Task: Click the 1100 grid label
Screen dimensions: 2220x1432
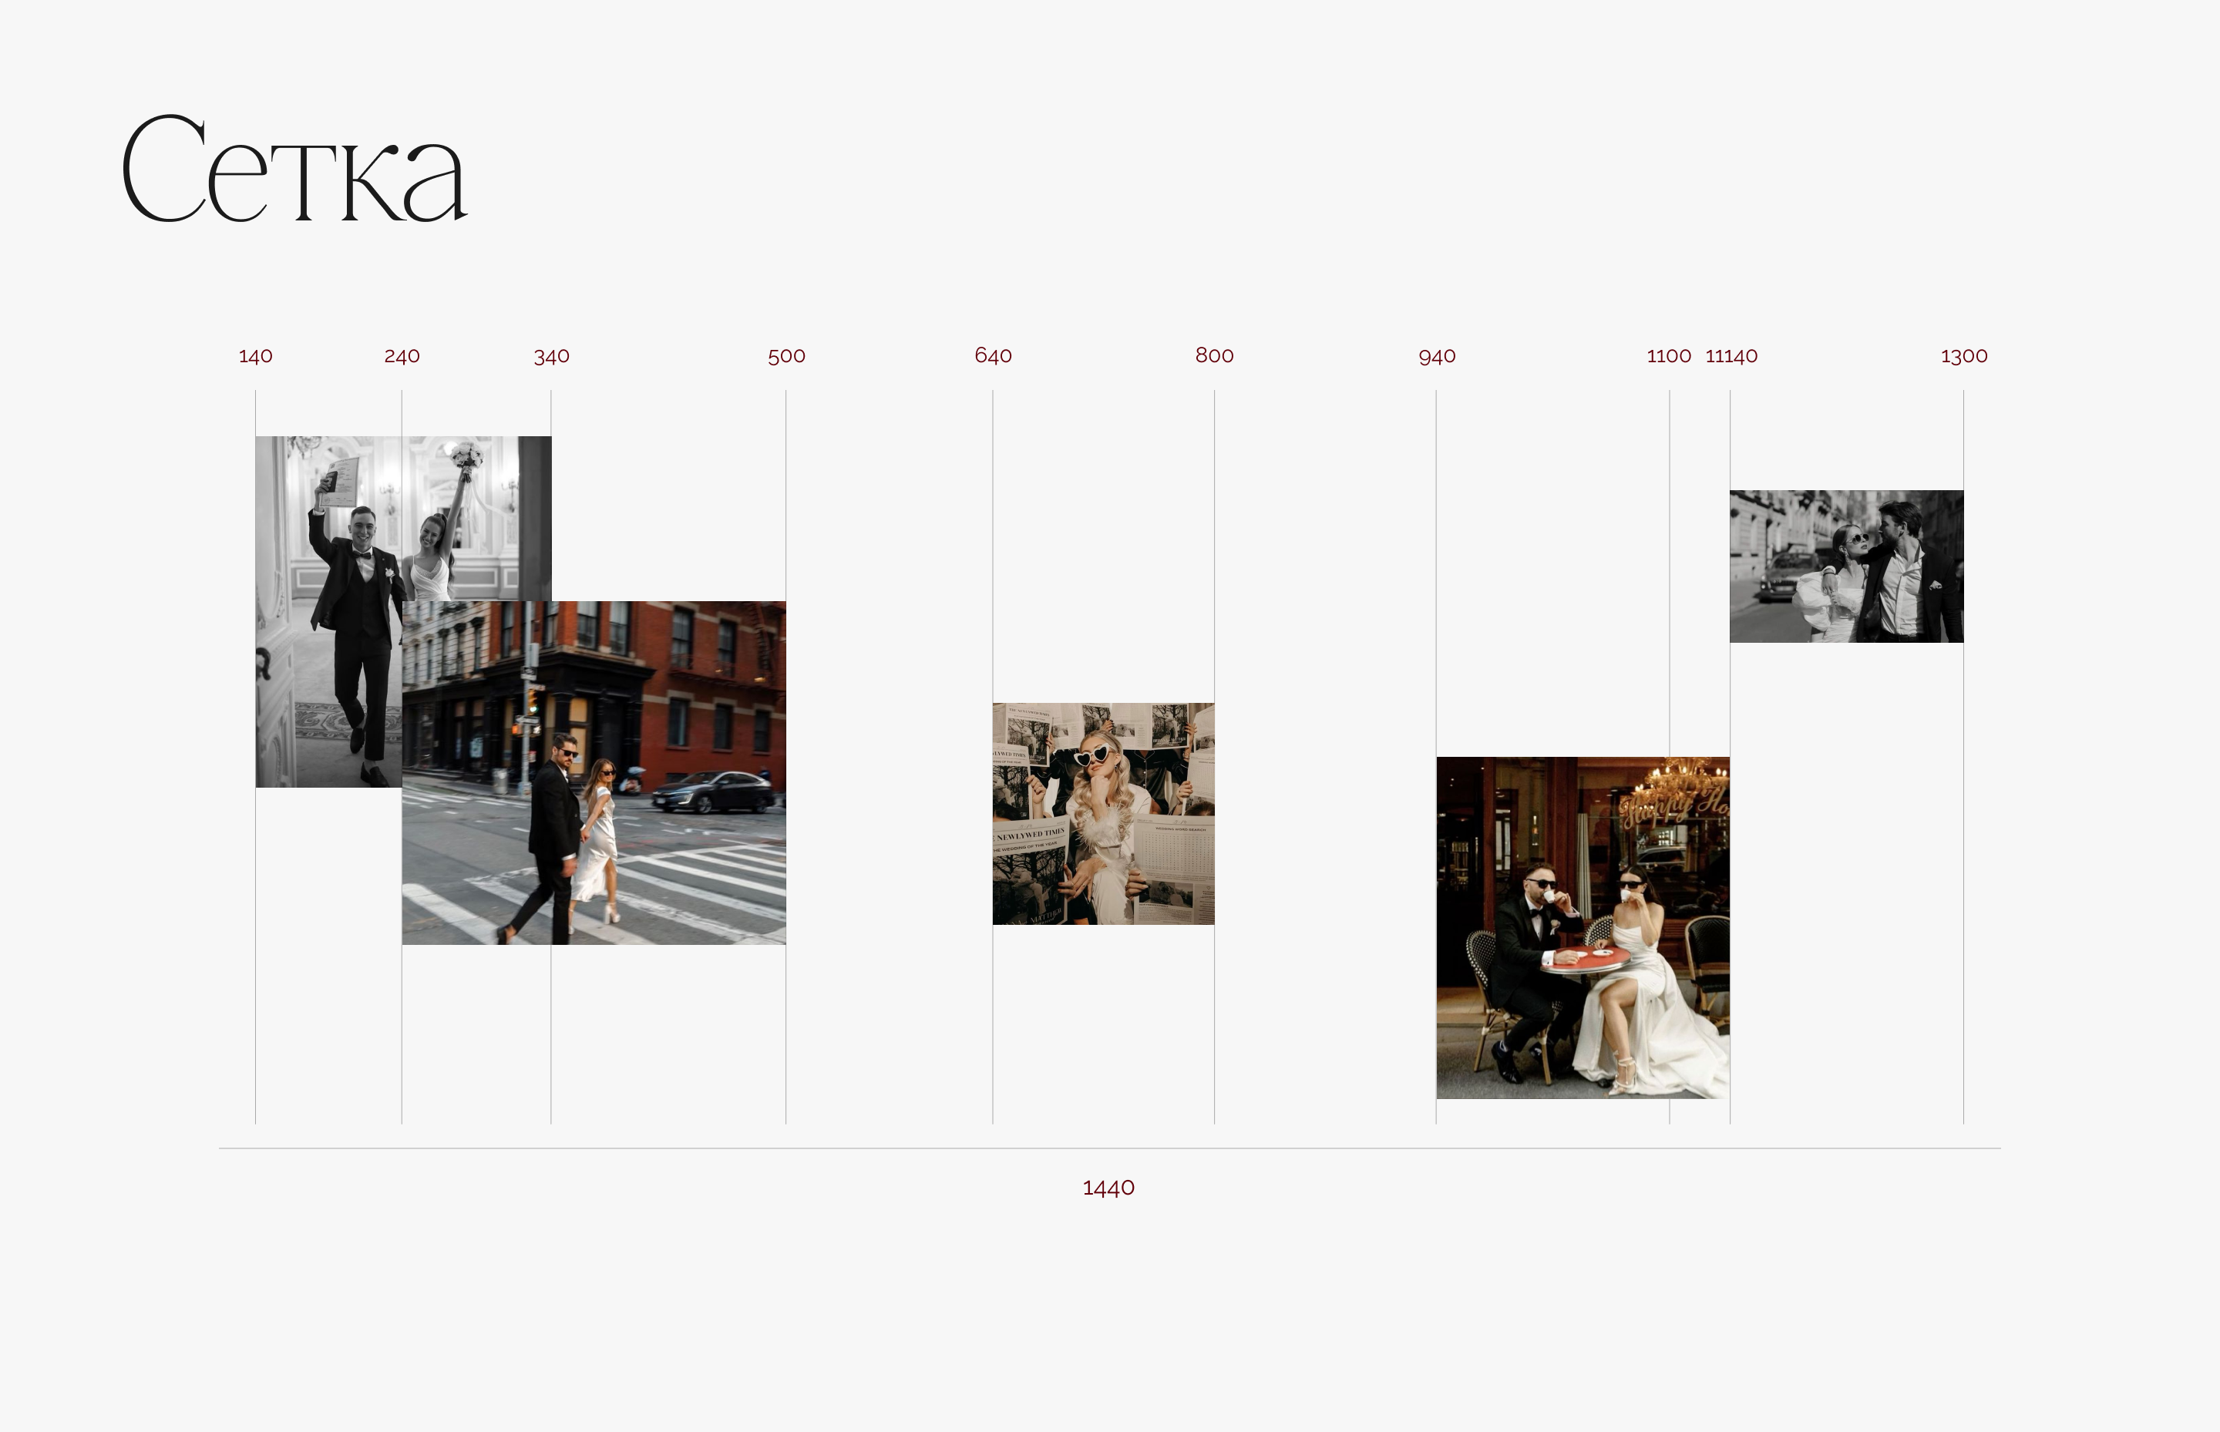Action: 1669,356
